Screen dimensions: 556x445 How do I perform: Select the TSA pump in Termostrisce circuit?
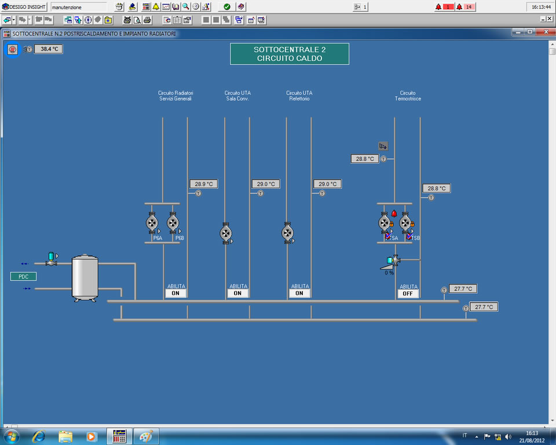385,223
